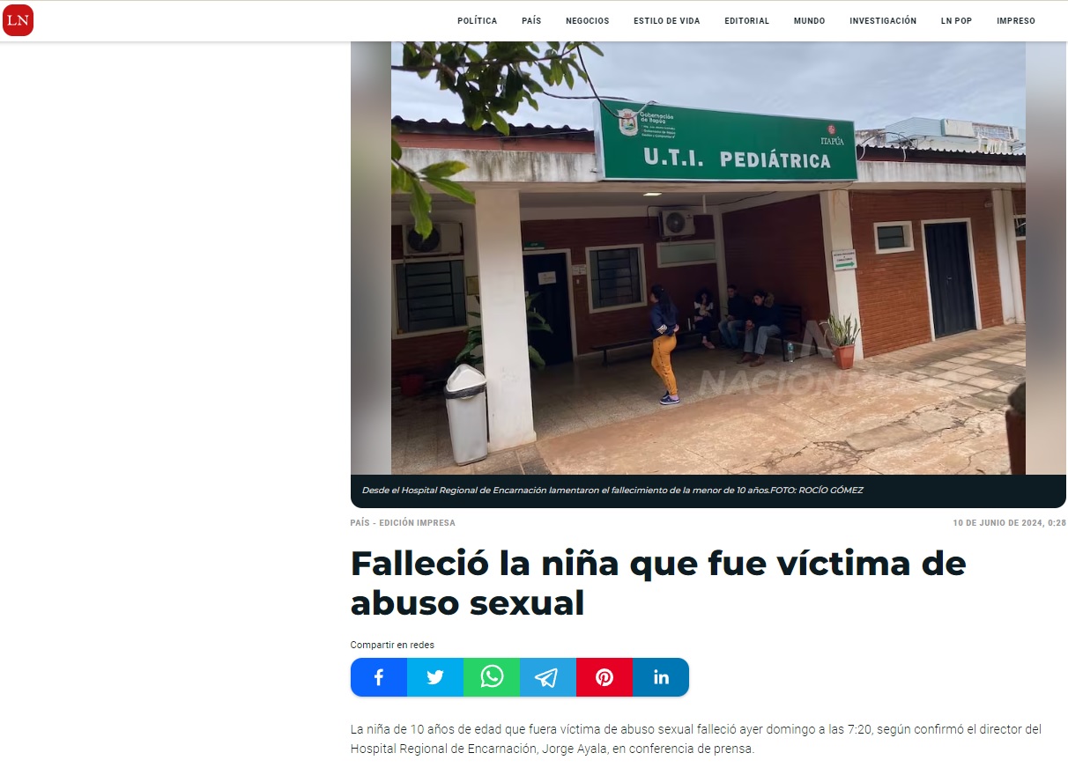The height and width of the screenshot is (775, 1068).
Task: Go to the Negocios section
Action: point(588,21)
